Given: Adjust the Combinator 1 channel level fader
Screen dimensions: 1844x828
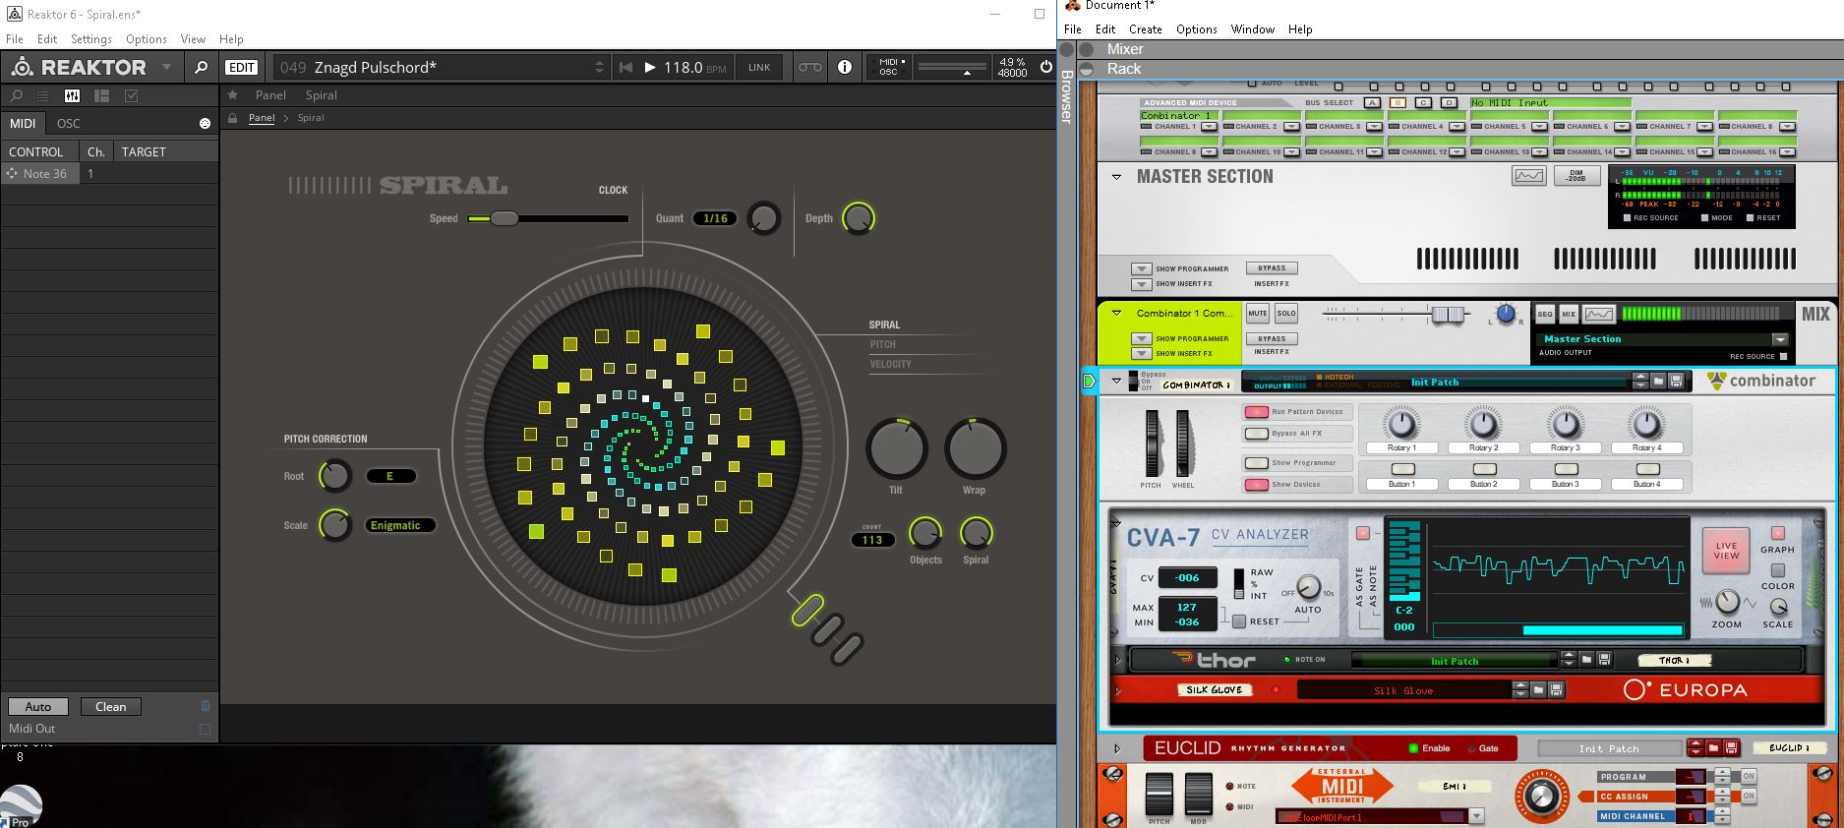Looking at the screenshot, I should coord(1448,314).
